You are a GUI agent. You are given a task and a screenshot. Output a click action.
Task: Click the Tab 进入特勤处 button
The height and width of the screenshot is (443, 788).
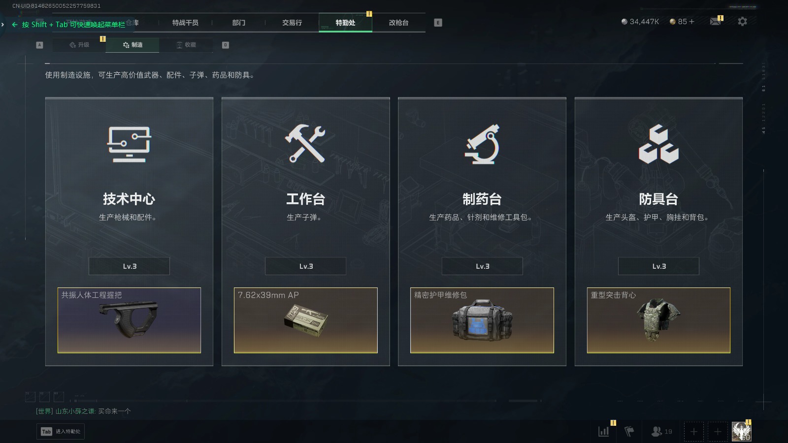[x=60, y=432]
